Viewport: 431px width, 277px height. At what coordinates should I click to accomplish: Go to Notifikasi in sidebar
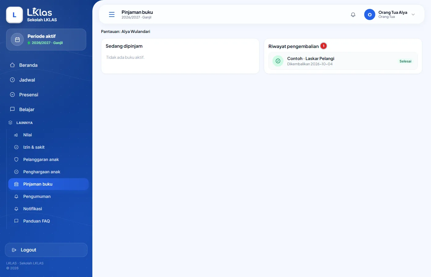point(49,209)
